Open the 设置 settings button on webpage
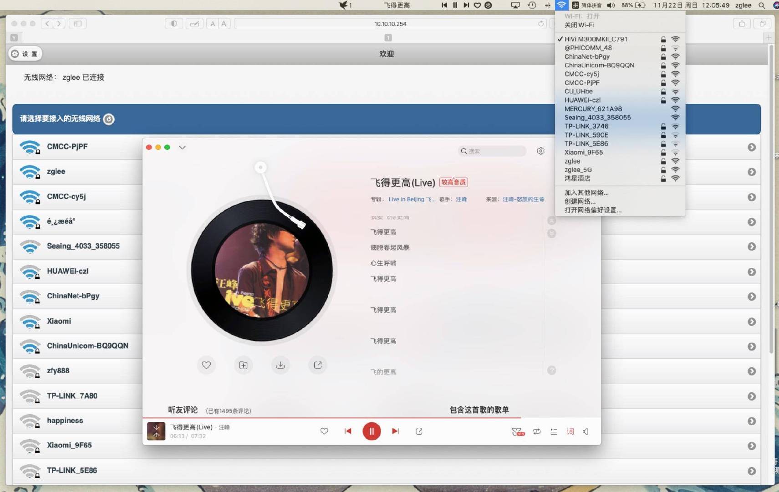The width and height of the screenshot is (779, 492). point(25,54)
